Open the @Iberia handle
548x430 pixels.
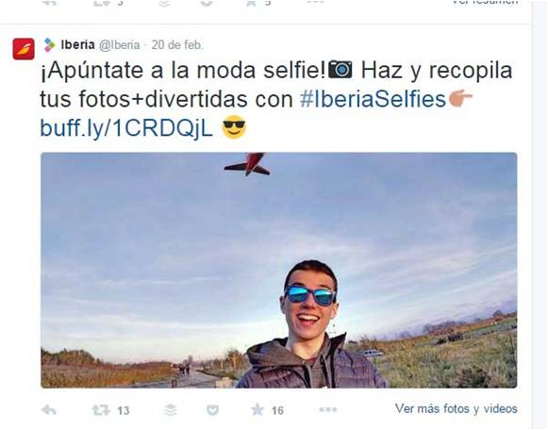tap(119, 45)
